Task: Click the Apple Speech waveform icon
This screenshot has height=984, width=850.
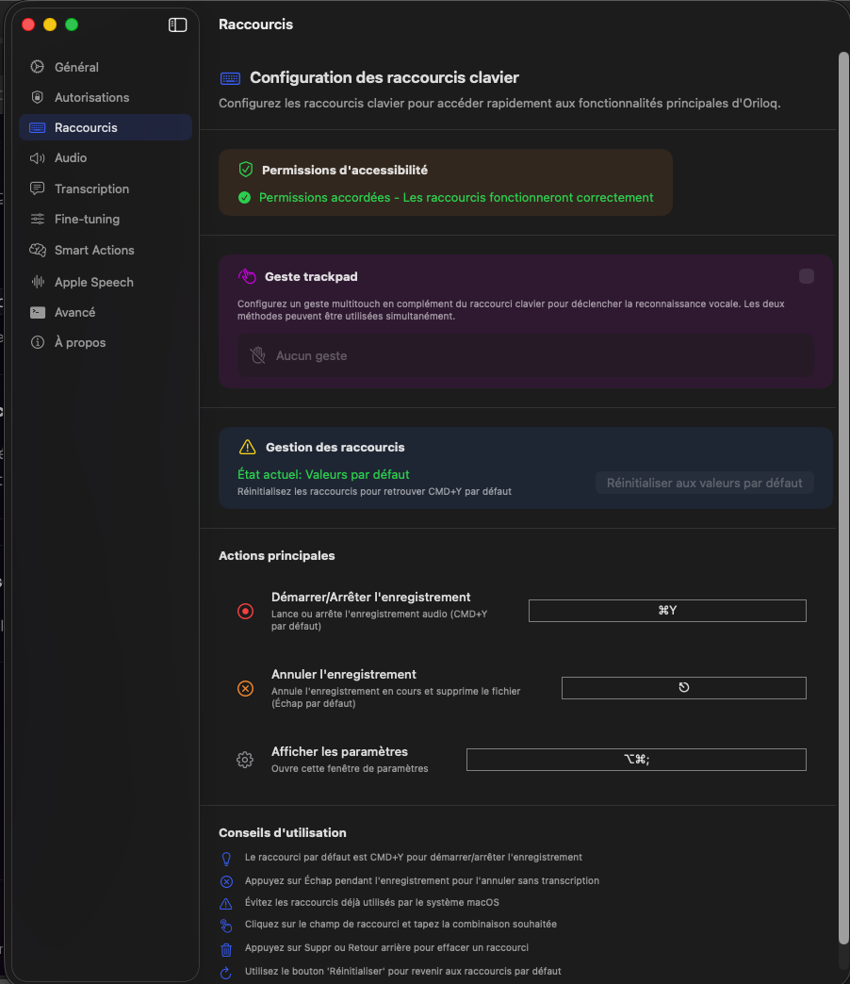Action: 38,282
